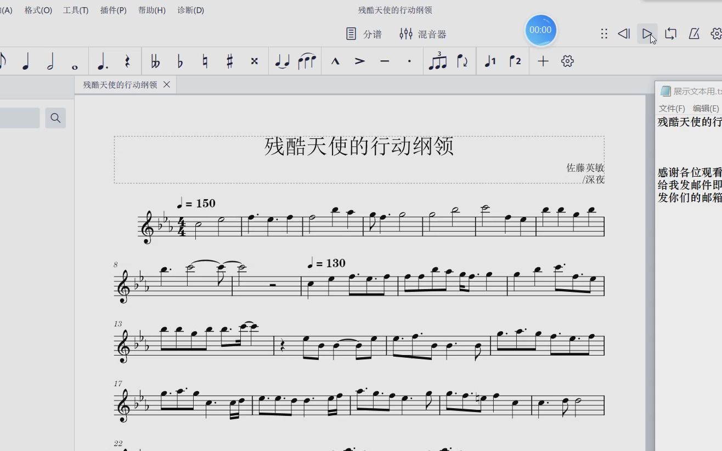
Task: Select the rest input icon
Action: tap(127, 61)
